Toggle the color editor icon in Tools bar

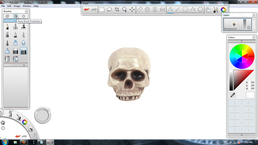click(x=223, y=10)
